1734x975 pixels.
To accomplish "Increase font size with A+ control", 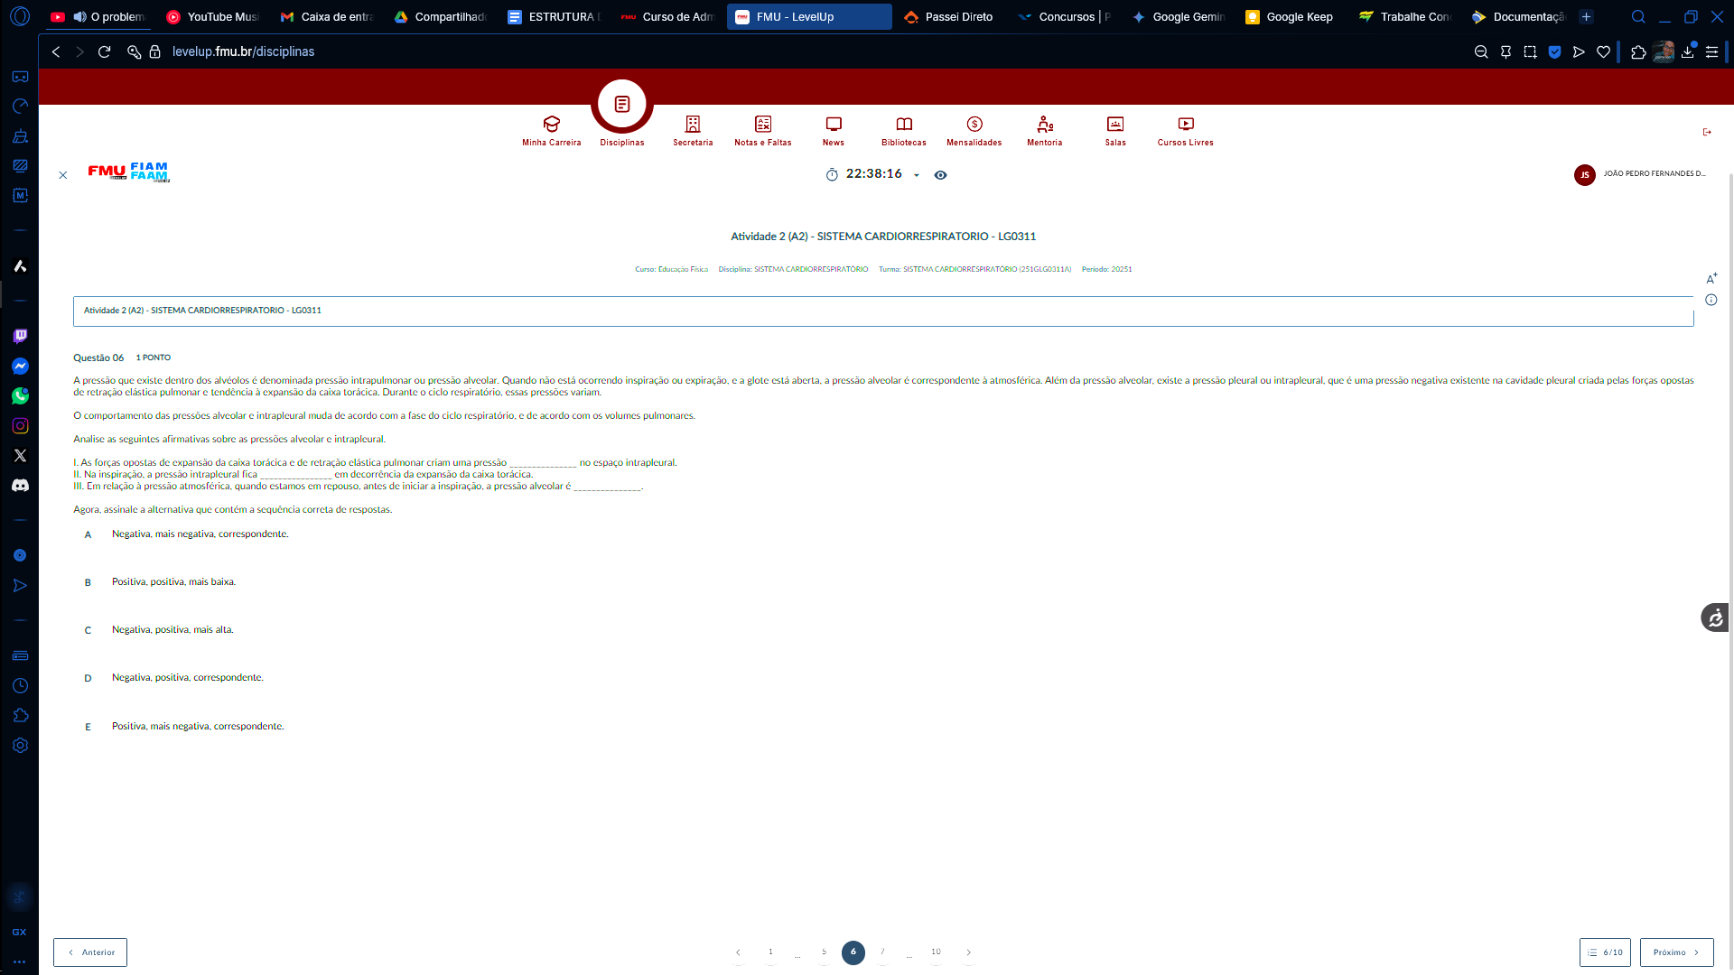I will coord(1711,279).
